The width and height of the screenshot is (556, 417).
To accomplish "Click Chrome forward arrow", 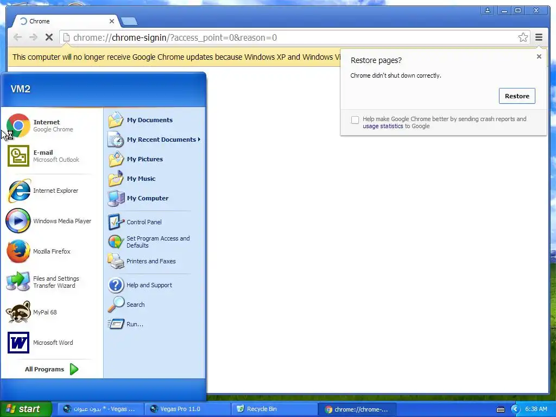I will (33, 37).
